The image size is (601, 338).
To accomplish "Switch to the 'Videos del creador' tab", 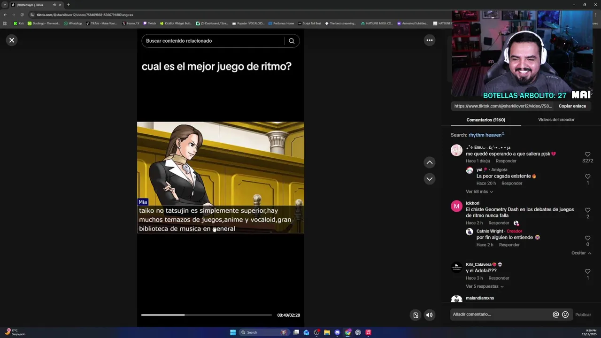I will coord(556,120).
